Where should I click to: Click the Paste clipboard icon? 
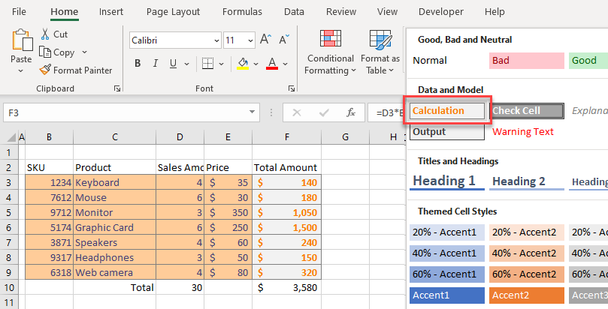pos(21,41)
